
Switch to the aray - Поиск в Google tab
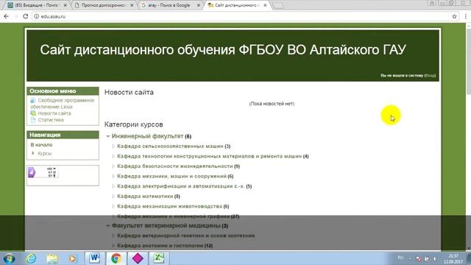[170, 5]
